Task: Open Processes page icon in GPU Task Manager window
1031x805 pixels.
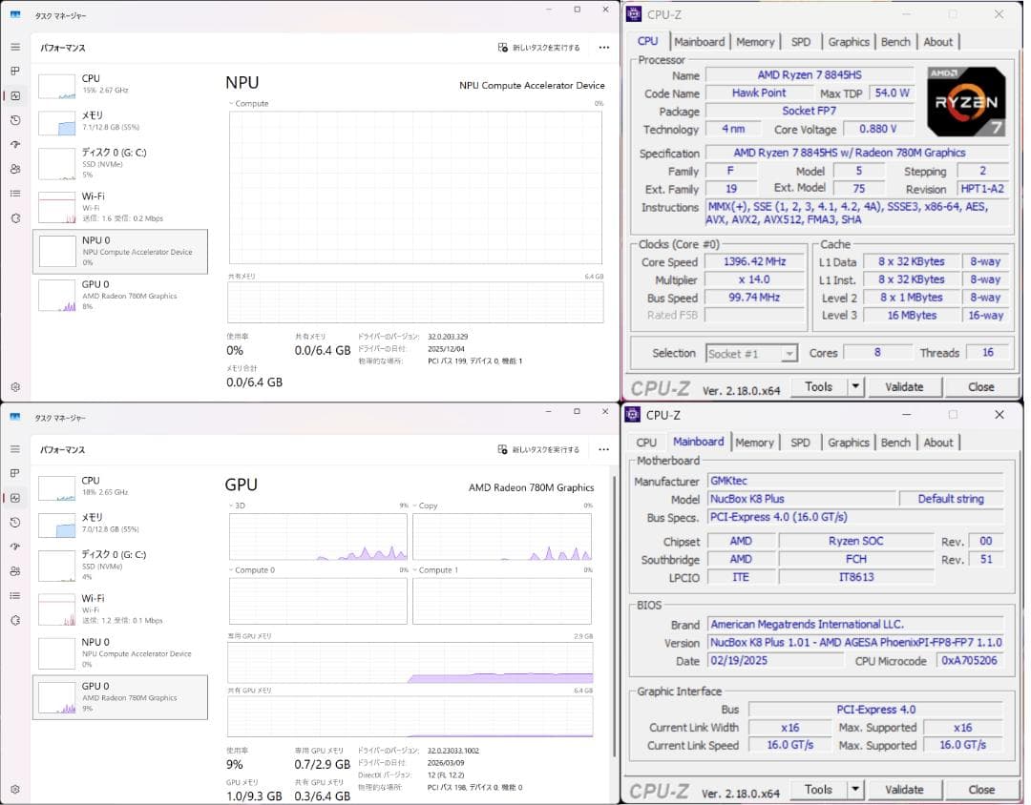Action: click(15, 473)
